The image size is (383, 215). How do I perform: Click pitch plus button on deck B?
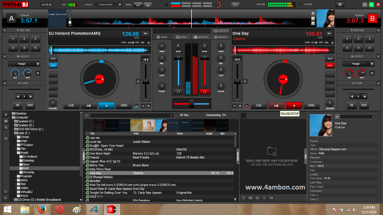(240, 106)
